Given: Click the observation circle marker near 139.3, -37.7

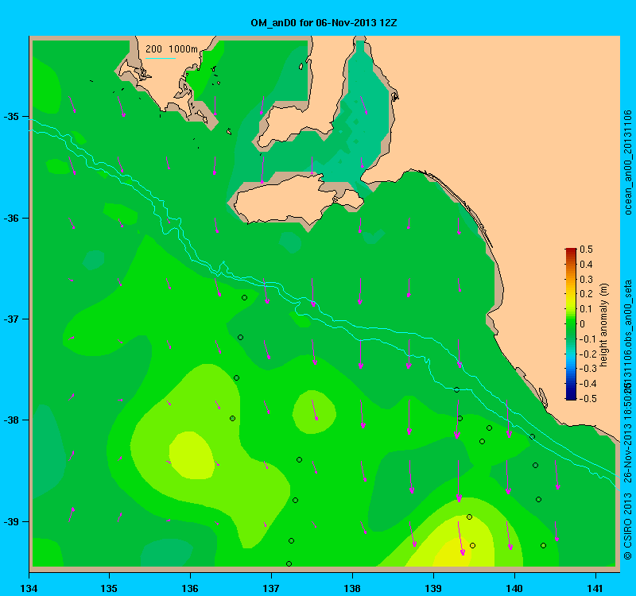Looking at the screenshot, I should (x=456, y=389).
